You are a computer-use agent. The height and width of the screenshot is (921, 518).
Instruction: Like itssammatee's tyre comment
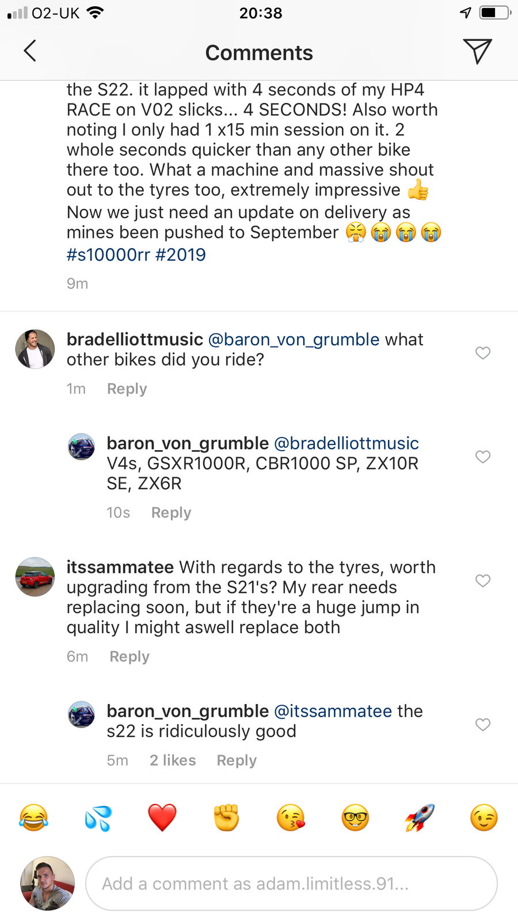pyautogui.click(x=483, y=580)
